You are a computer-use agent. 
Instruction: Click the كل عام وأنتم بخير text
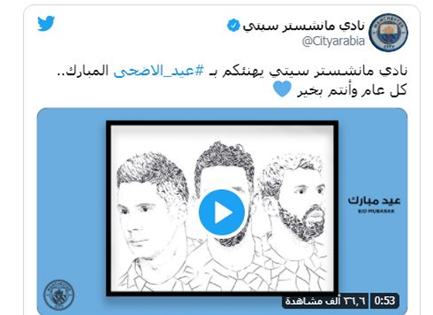[x=352, y=91]
